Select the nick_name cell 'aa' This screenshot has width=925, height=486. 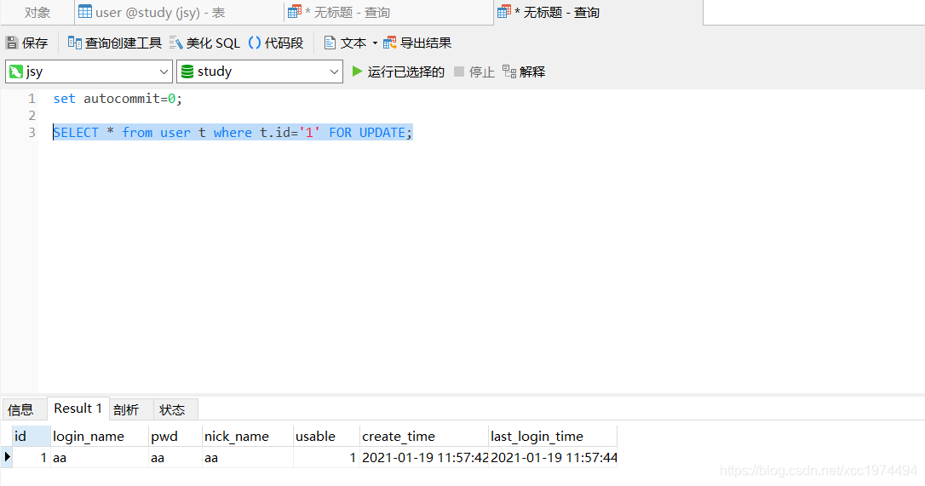[x=248, y=457]
